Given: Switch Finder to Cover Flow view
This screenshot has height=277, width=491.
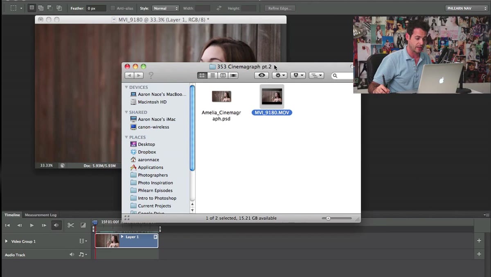Looking at the screenshot, I should [234, 75].
